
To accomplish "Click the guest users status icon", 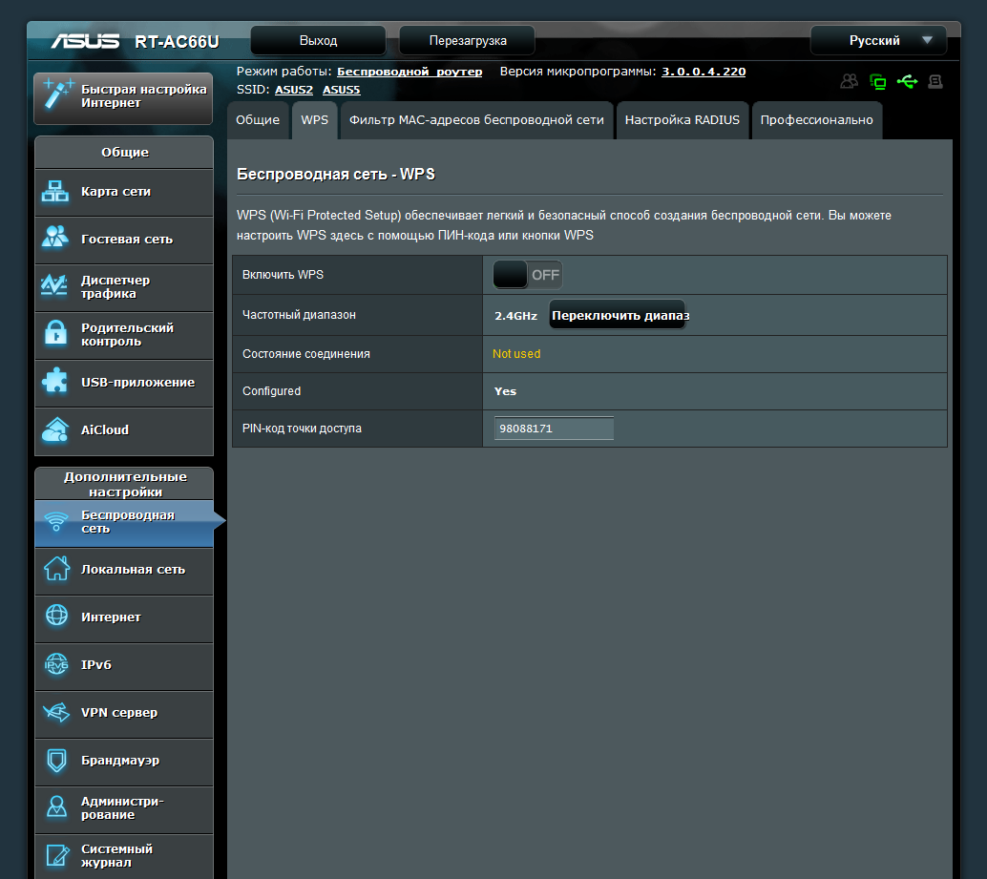I will [850, 81].
